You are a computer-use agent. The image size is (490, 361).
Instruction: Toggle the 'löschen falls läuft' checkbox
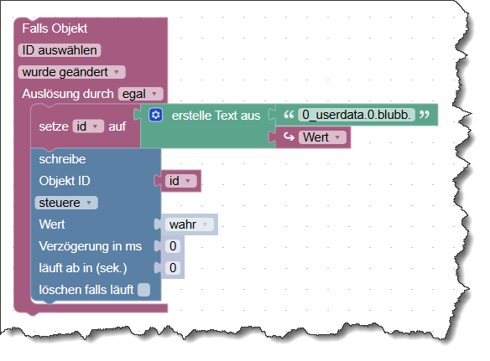[143, 290]
